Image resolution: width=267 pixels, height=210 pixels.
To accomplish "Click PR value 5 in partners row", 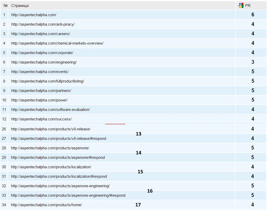I will coord(253,90).
